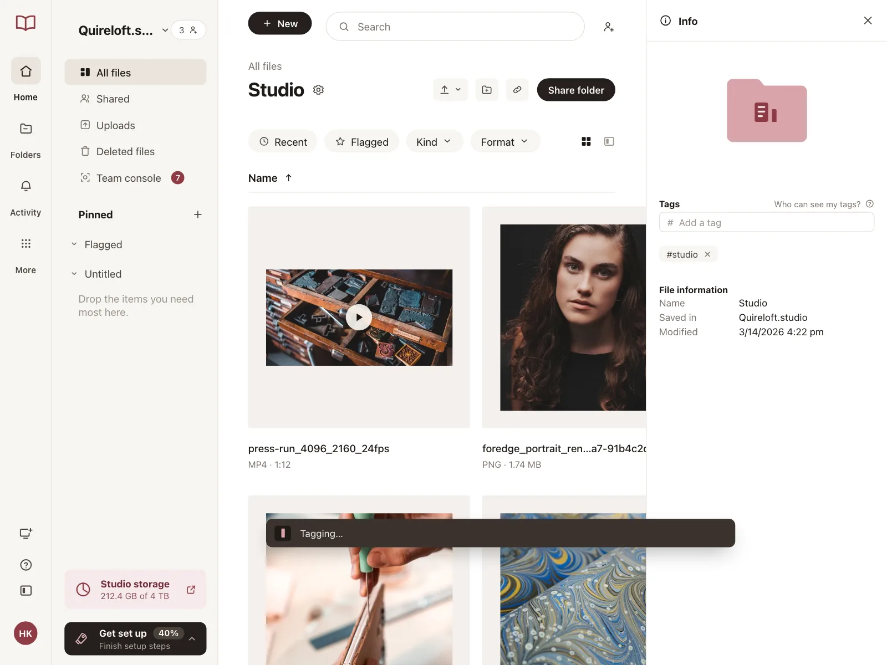Viewport: 887px width, 665px height.
Task: Play the press-run video thumbnail
Action: click(359, 318)
